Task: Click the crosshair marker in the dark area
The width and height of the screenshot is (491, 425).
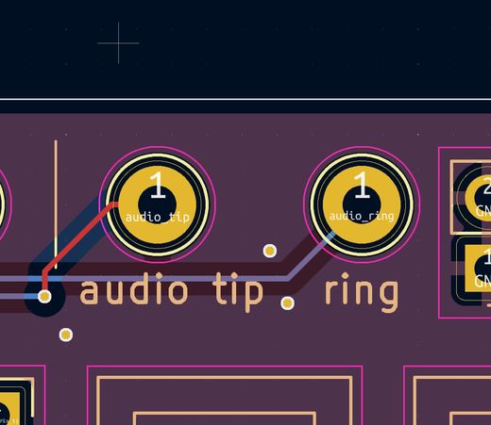Action: pyautogui.click(x=118, y=43)
